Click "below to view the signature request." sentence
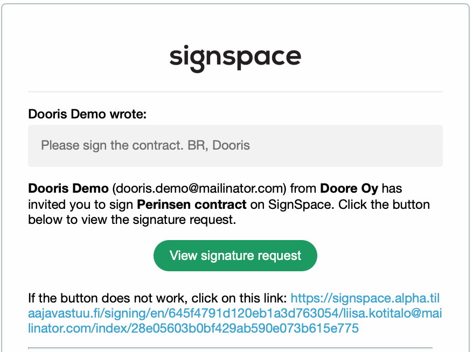 pyautogui.click(x=132, y=220)
